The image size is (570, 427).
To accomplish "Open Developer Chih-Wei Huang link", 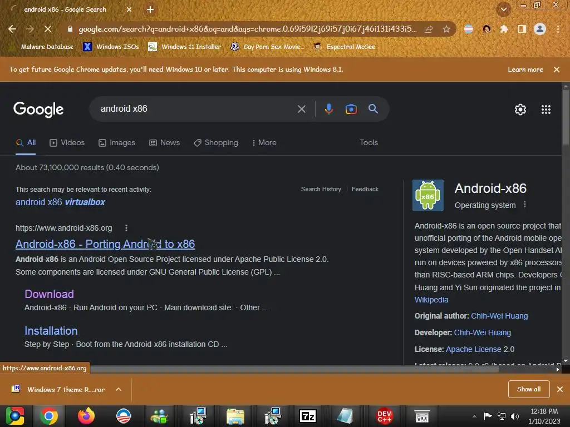I will [483, 332].
